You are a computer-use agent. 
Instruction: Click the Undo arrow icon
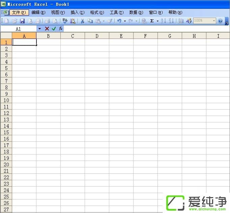point(119,21)
